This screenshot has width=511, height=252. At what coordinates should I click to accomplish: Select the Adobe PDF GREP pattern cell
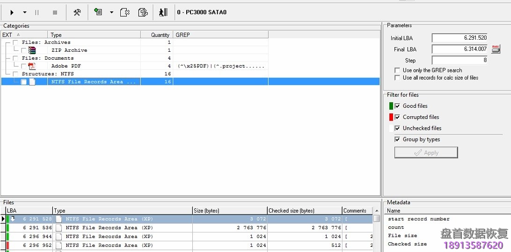pyautogui.click(x=220, y=66)
